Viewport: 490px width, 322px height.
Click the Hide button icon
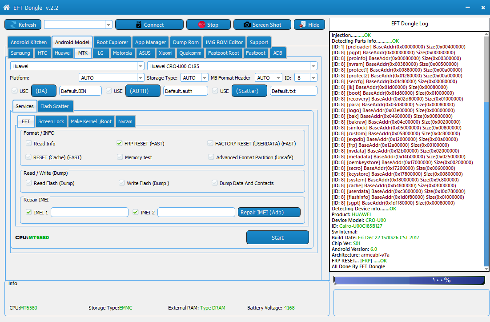[x=302, y=24]
